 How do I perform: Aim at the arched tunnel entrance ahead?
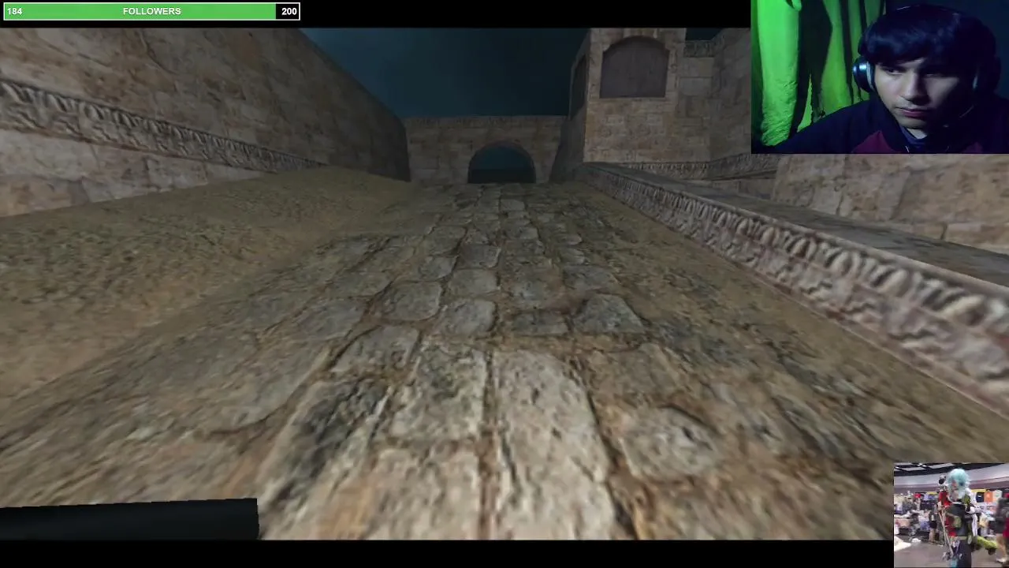[502, 164]
